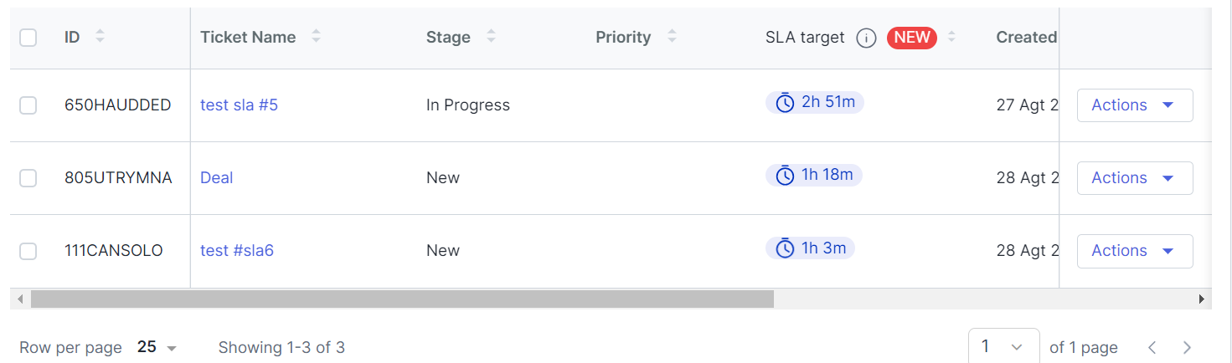Open Actions dropdown for test sla #5

1135,105
